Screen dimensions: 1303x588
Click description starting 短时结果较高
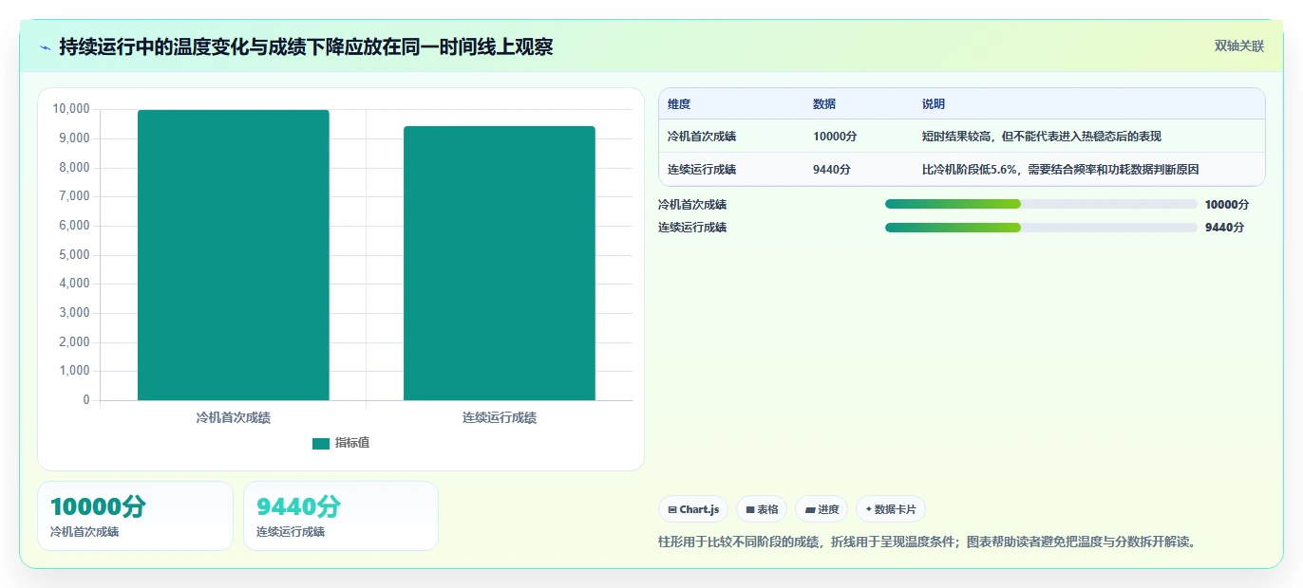tap(1042, 137)
